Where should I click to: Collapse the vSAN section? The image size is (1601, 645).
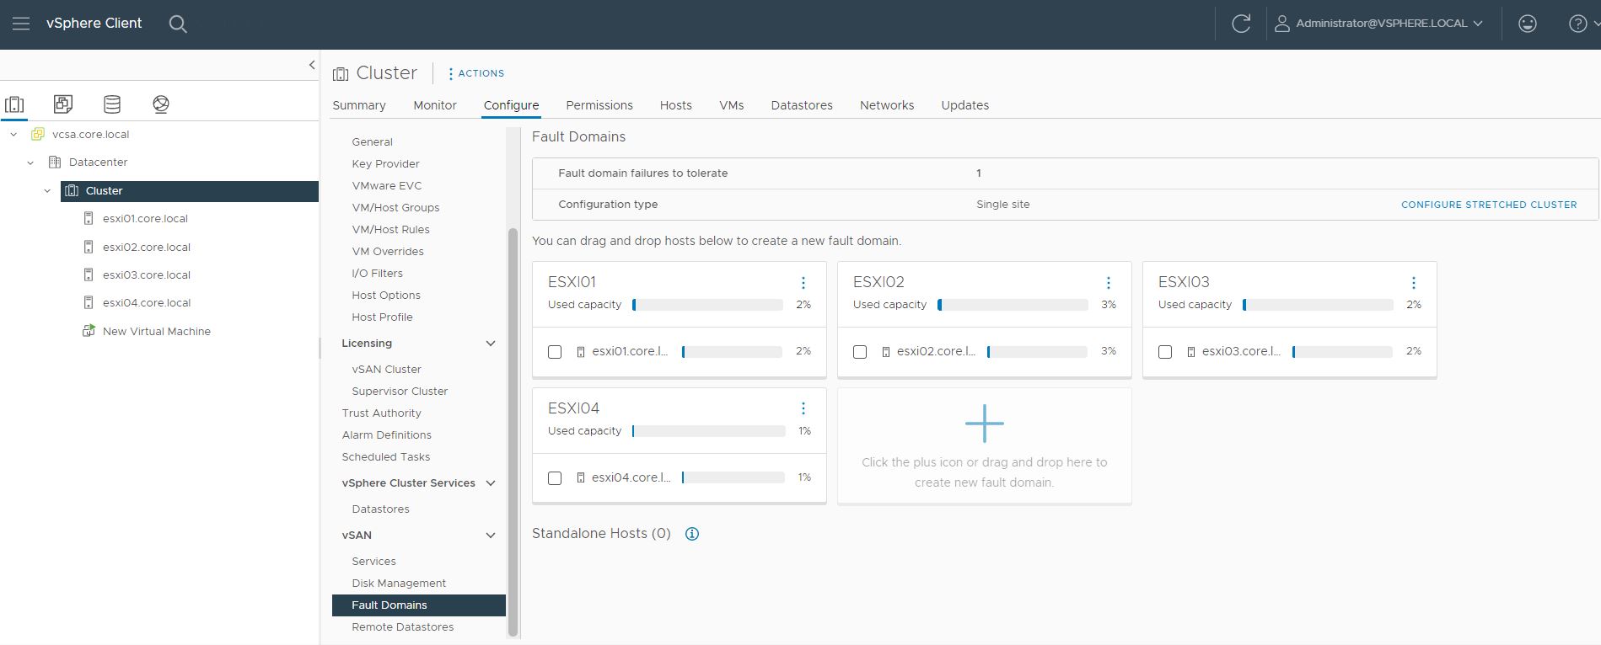pos(491,536)
